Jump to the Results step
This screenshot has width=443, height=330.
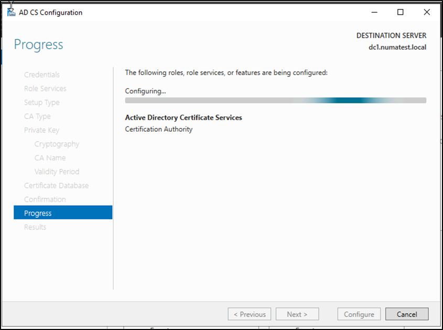pyautogui.click(x=35, y=227)
